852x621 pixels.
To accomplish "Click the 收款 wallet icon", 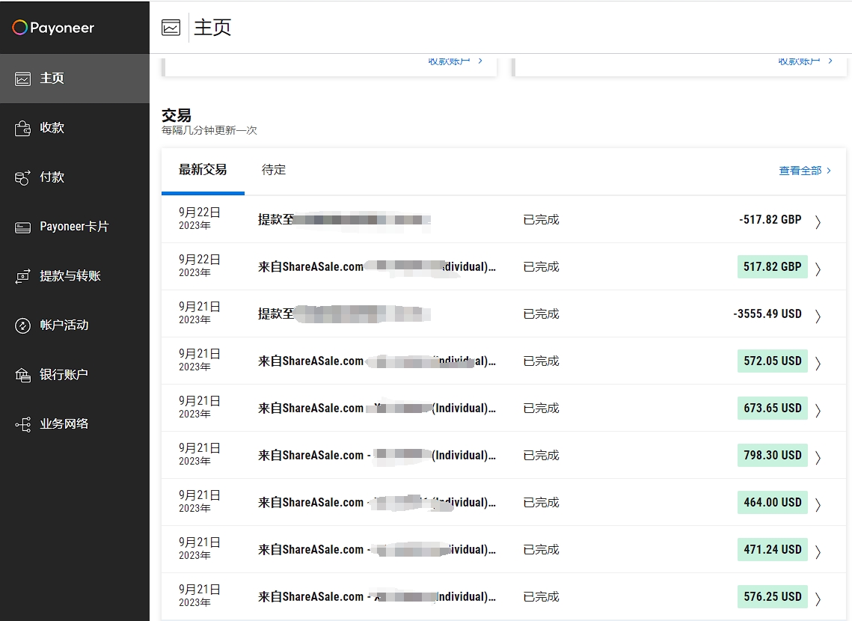I will (x=23, y=128).
